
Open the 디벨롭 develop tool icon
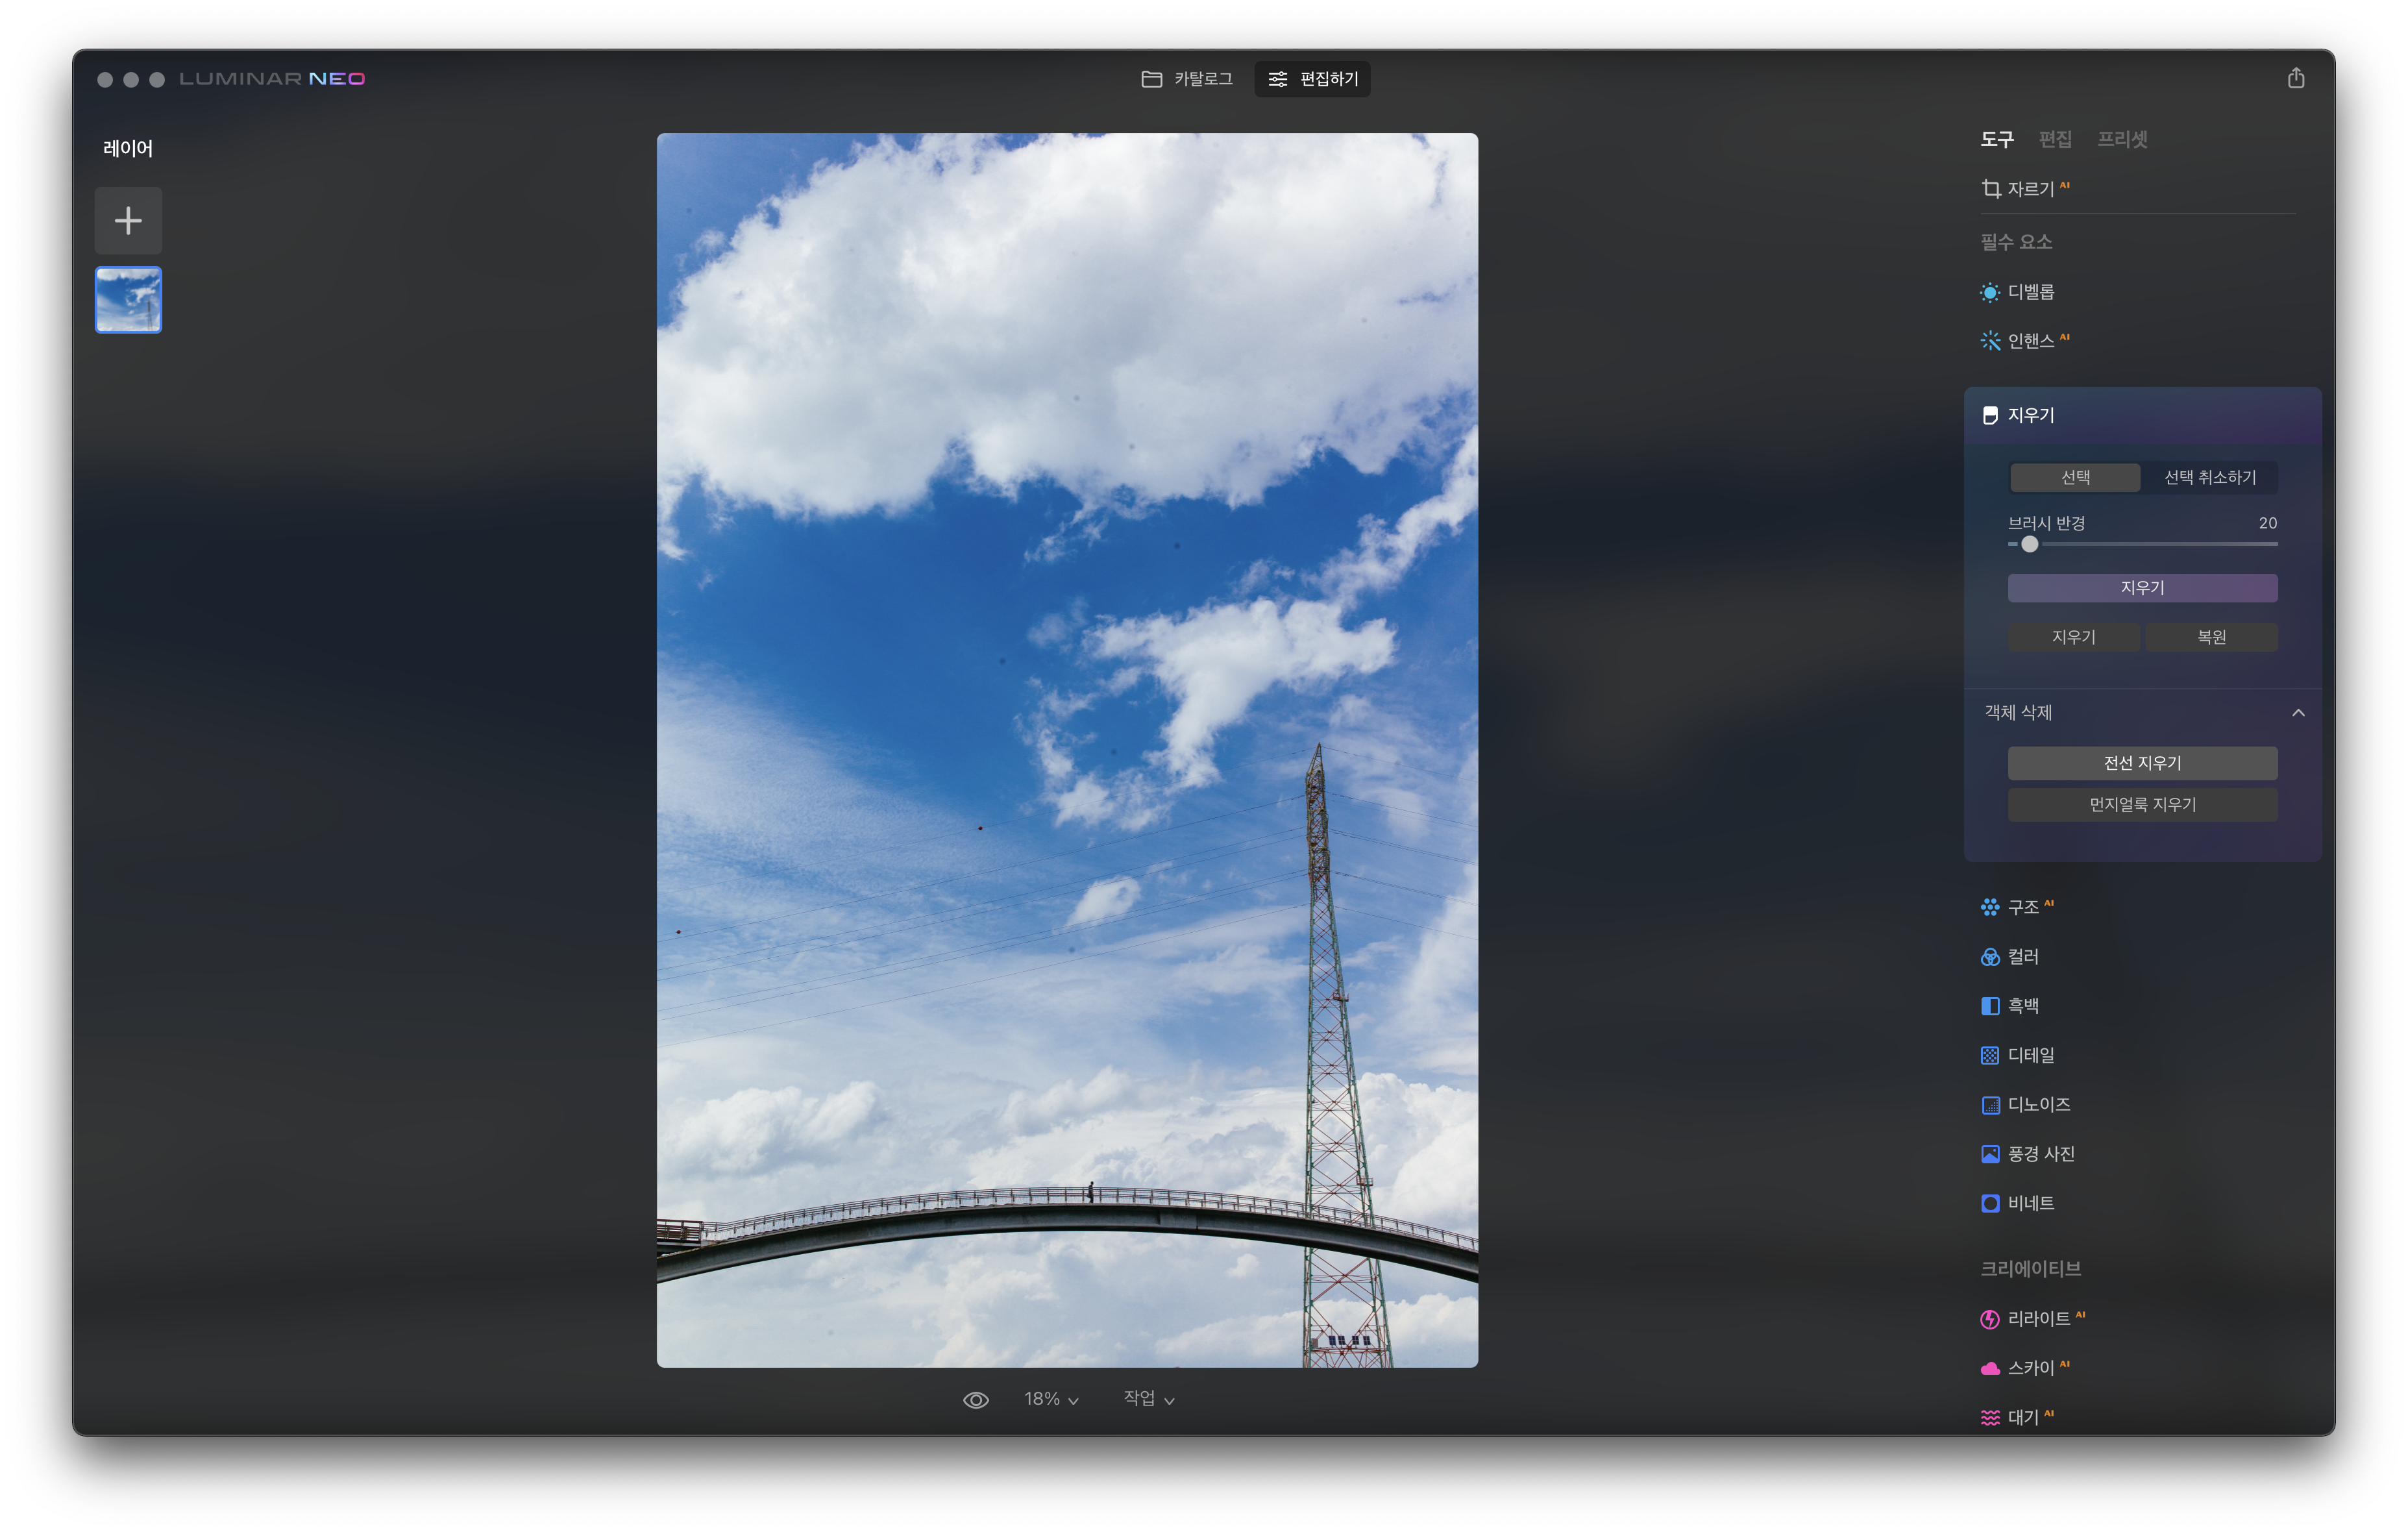1990,292
